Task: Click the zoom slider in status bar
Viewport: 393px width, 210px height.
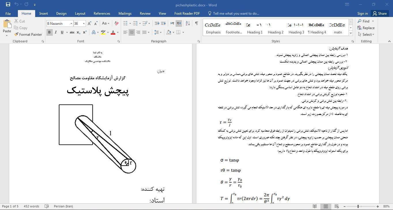Action: (x=358, y=206)
